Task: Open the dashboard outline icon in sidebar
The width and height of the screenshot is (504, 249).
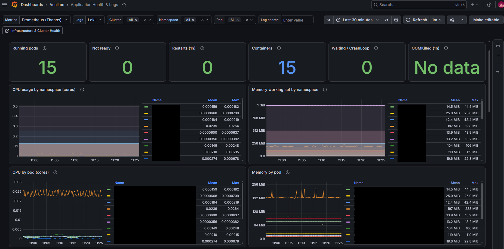Action: (498, 56)
